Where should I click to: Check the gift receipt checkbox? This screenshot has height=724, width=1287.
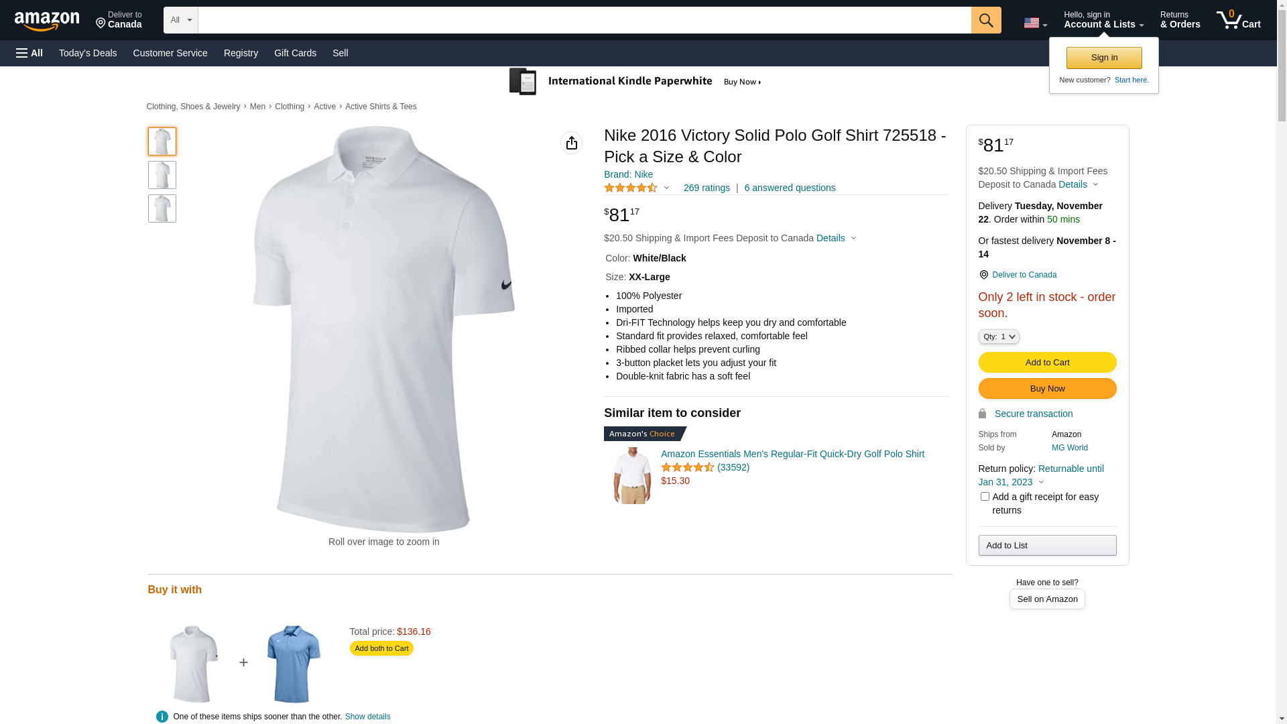985,497
